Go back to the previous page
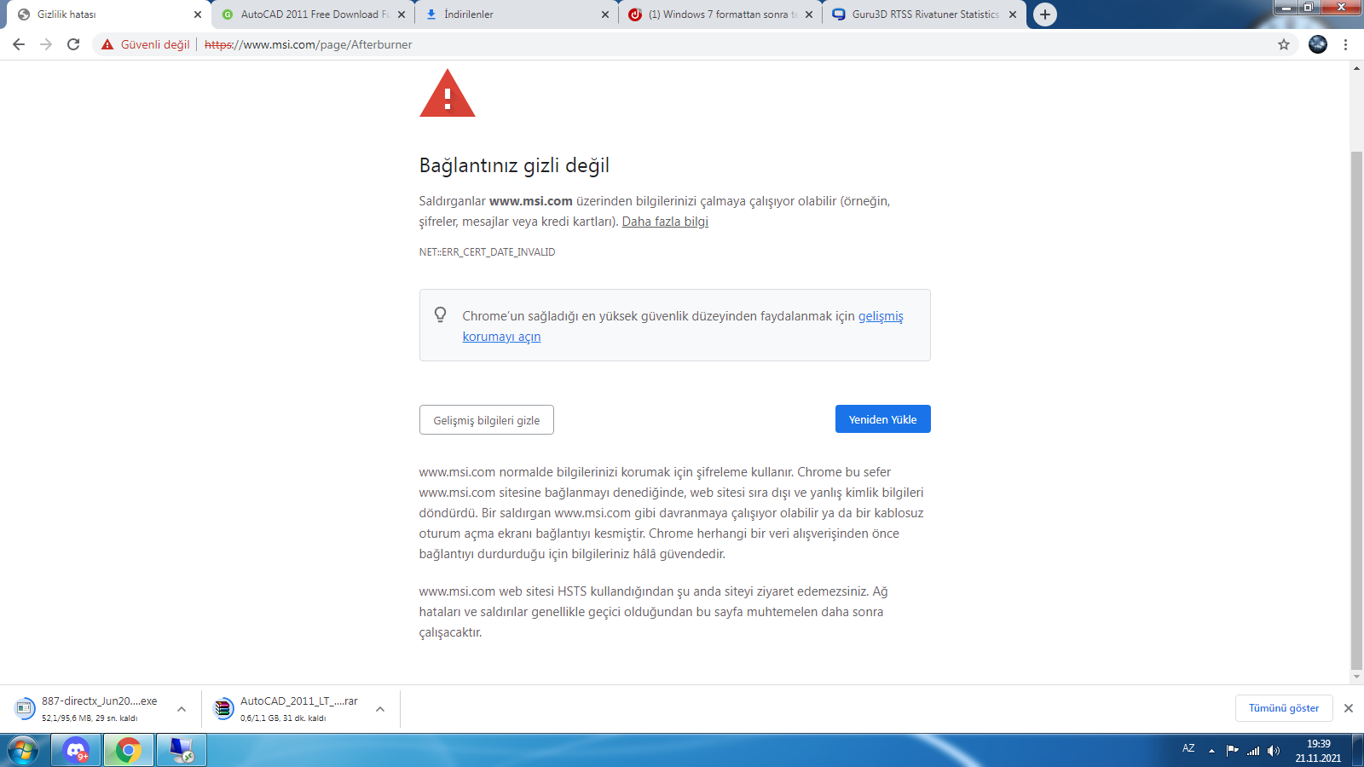The height and width of the screenshot is (767, 1364). pyautogui.click(x=19, y=44)
